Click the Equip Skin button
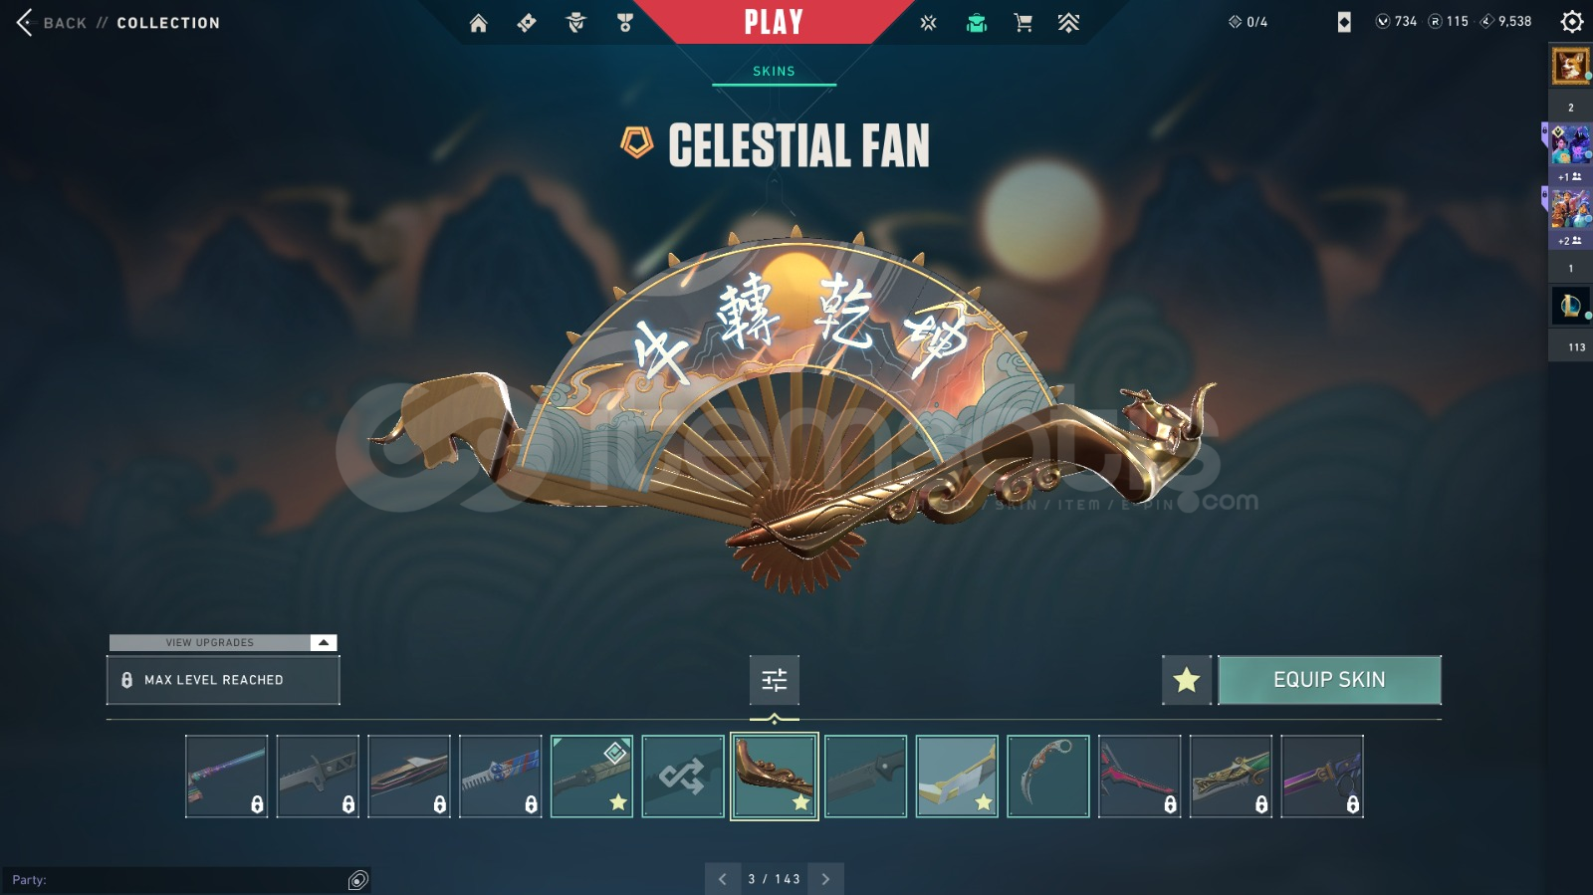1593x895 pixels. pyautogui.click(x=1329, y=680)
